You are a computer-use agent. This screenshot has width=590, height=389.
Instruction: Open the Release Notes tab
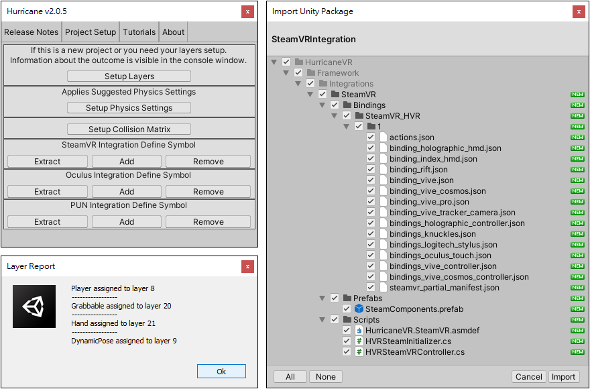click(x=32, y=32)
